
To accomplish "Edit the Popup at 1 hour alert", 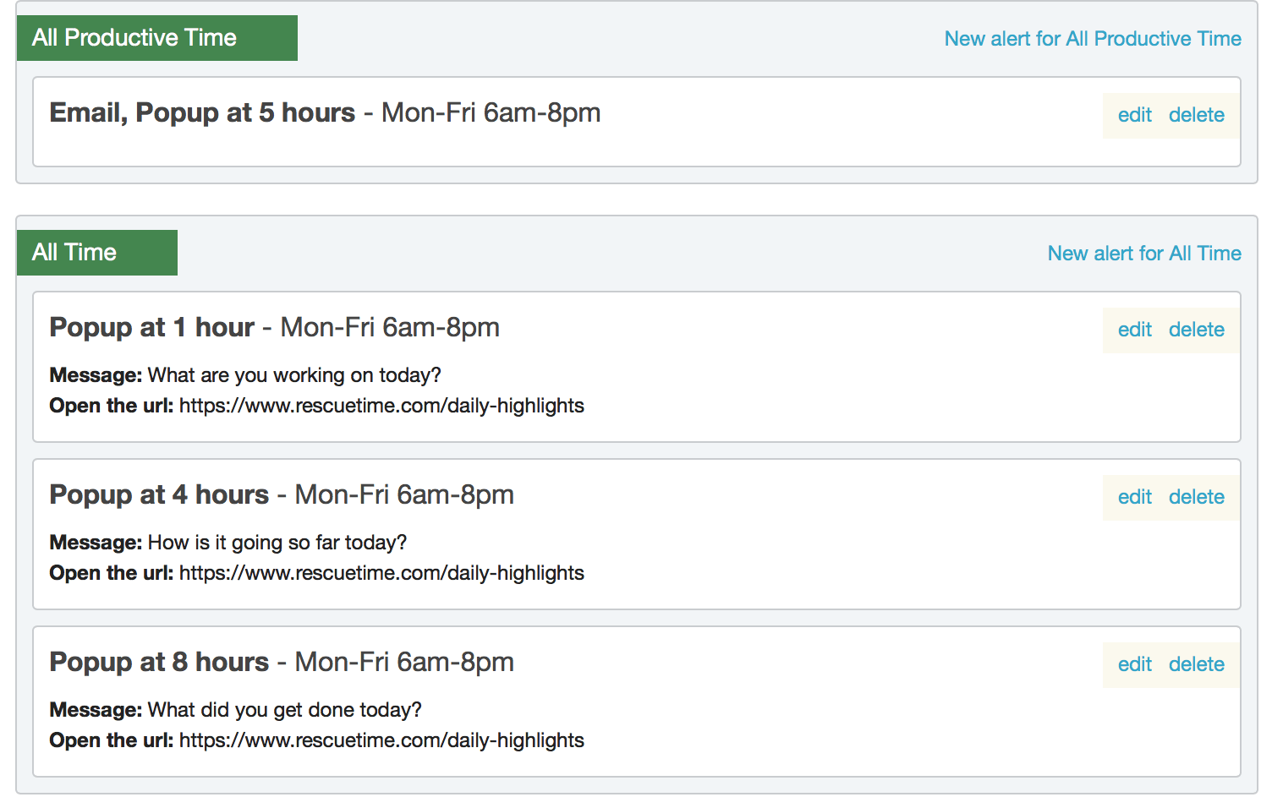I will 1134,330.
